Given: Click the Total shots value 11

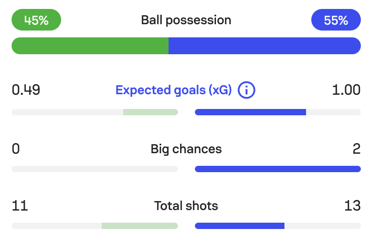Looking at the screenshot, I should coord(20,206).
